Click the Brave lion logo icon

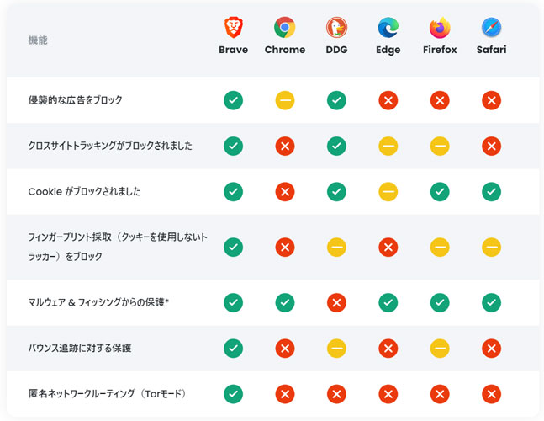point(233,27)
